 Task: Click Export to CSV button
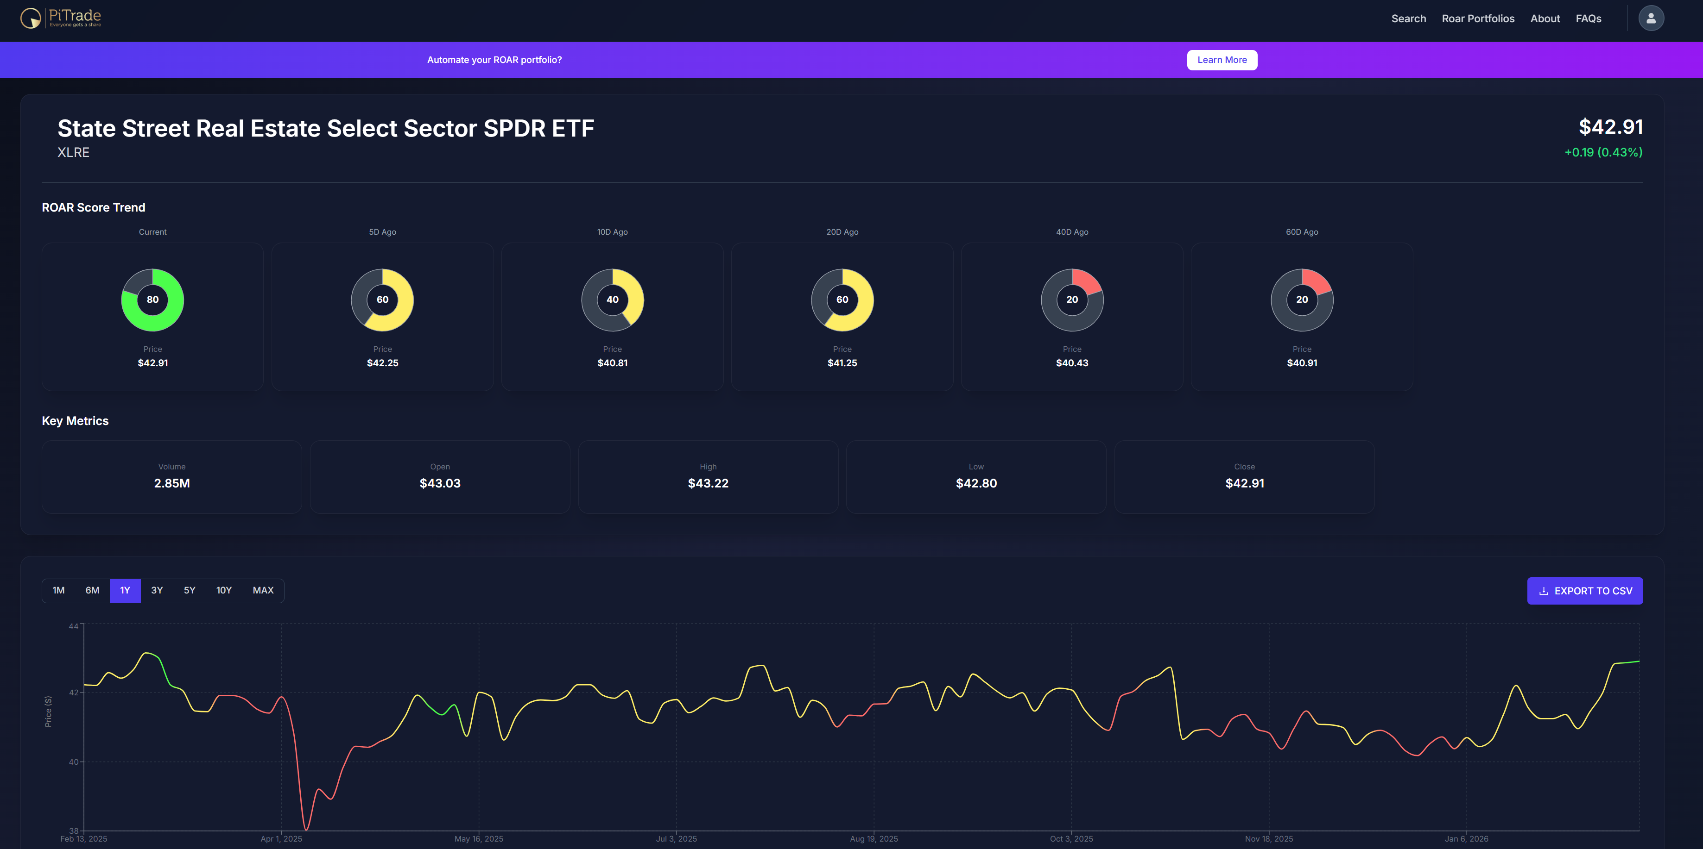click(x=1585, y=591)
